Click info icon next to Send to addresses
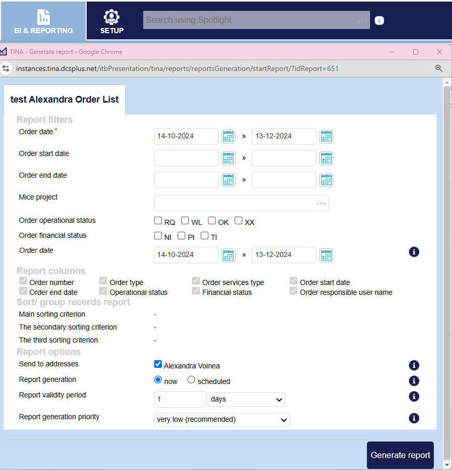 click(414, 365)
